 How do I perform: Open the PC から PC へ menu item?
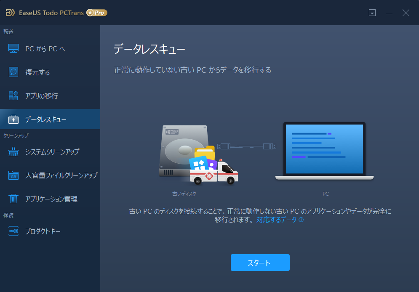[x=50, y=48]
